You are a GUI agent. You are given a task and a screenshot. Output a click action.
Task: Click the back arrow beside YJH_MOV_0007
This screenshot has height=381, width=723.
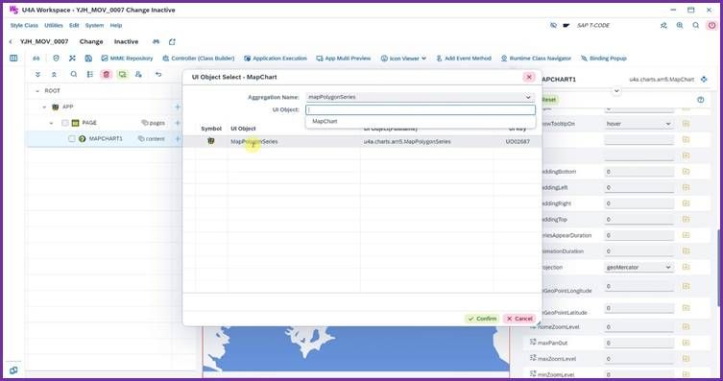pyautogui.click(x=11, y=41)
